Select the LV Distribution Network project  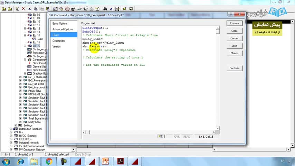(x=32, y=146)
